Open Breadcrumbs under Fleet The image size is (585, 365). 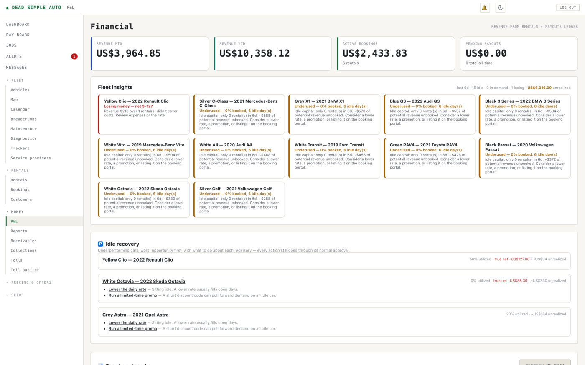click(44, 119)
